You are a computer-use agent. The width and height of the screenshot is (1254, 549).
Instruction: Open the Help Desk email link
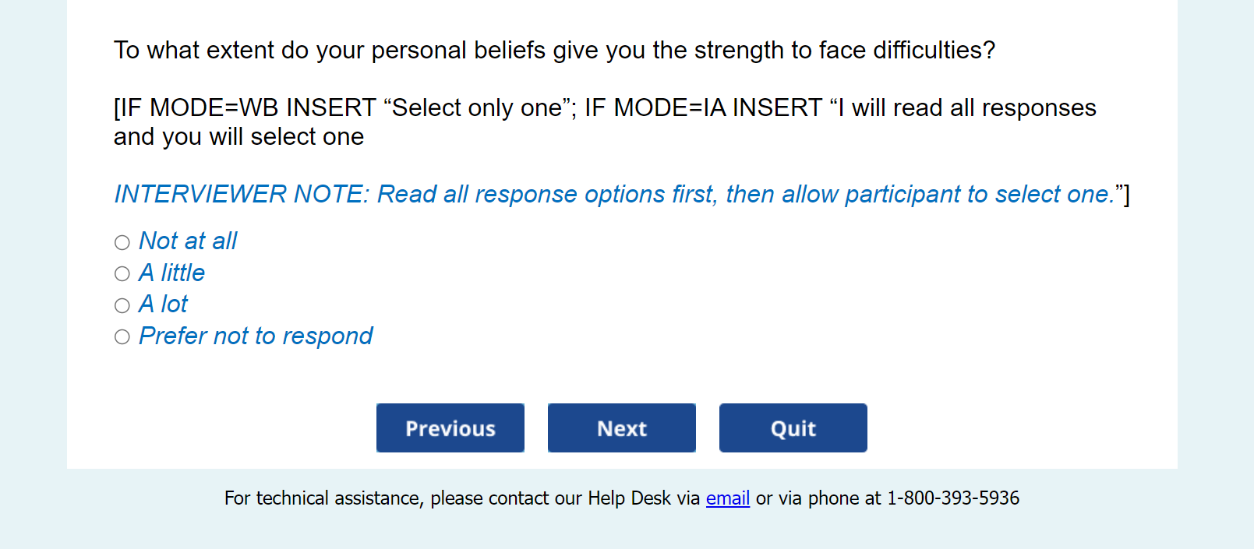click(x=728, y=498)
